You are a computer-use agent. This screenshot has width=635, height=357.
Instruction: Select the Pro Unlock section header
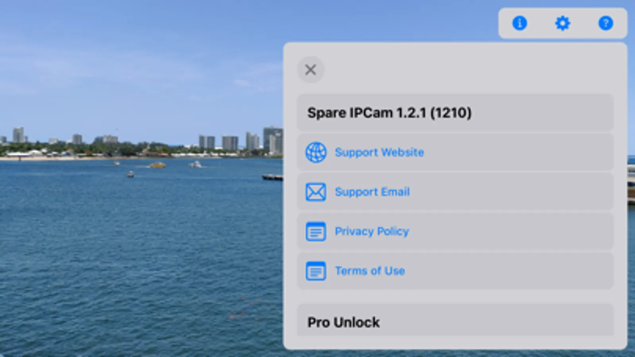click(344, 322)
